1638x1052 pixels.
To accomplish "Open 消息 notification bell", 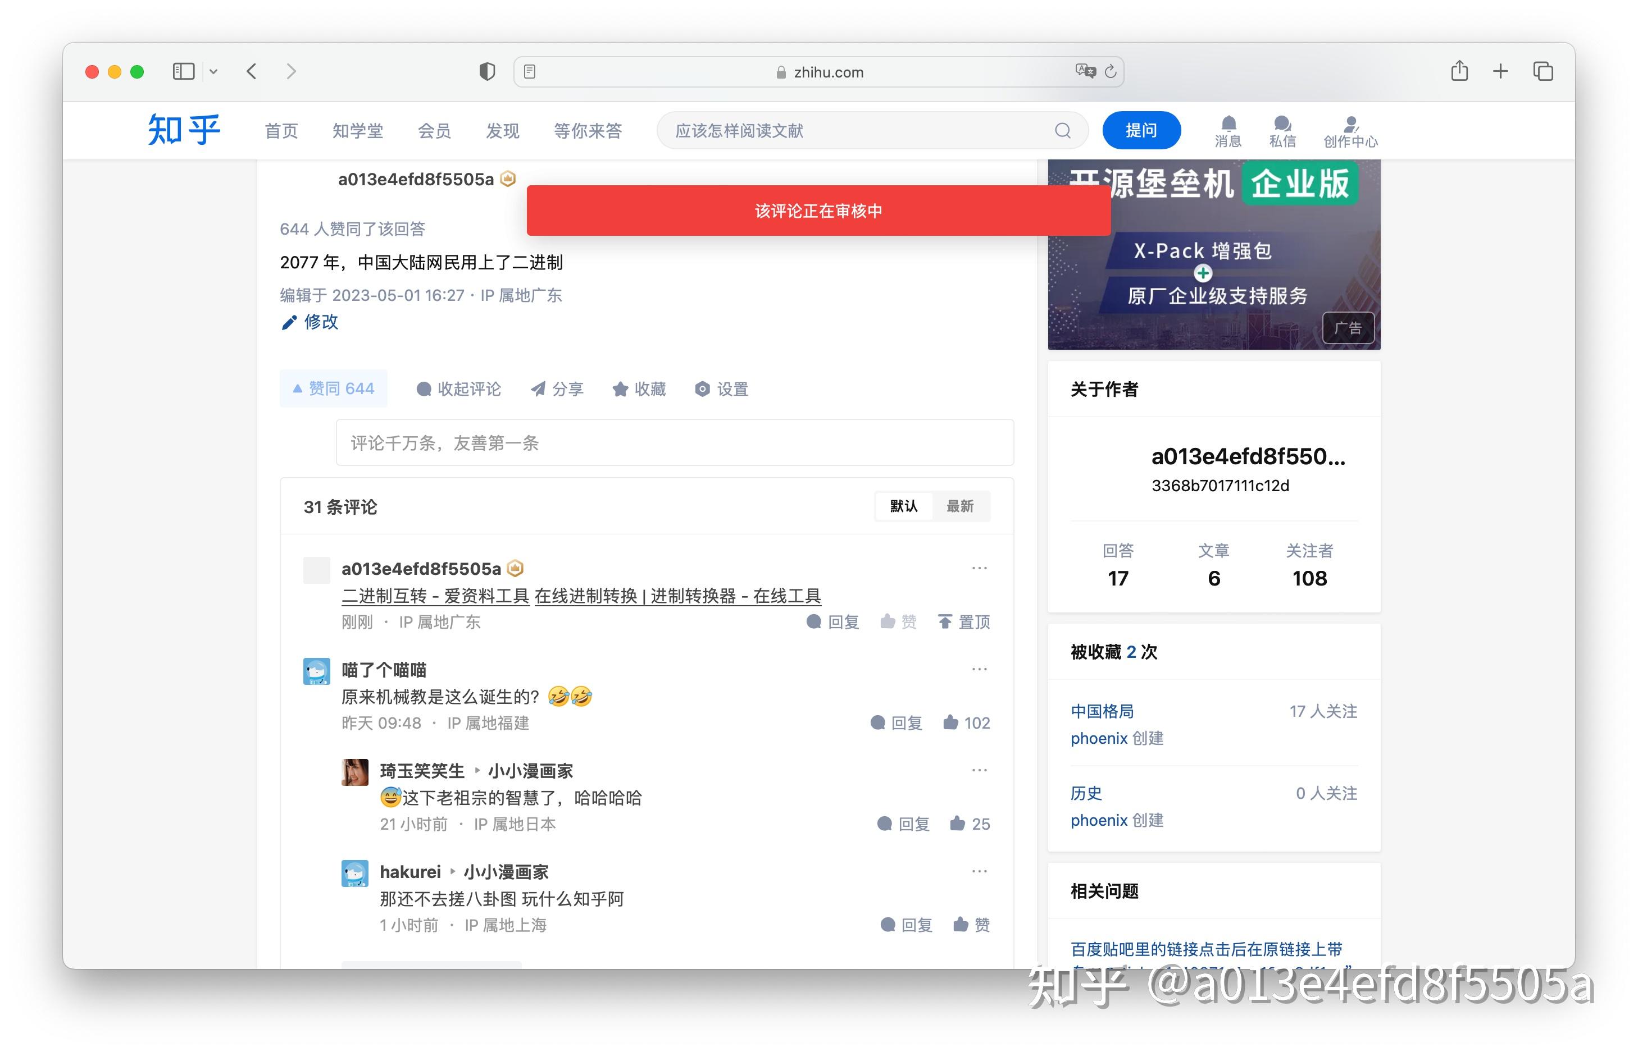I will 1228,131.
